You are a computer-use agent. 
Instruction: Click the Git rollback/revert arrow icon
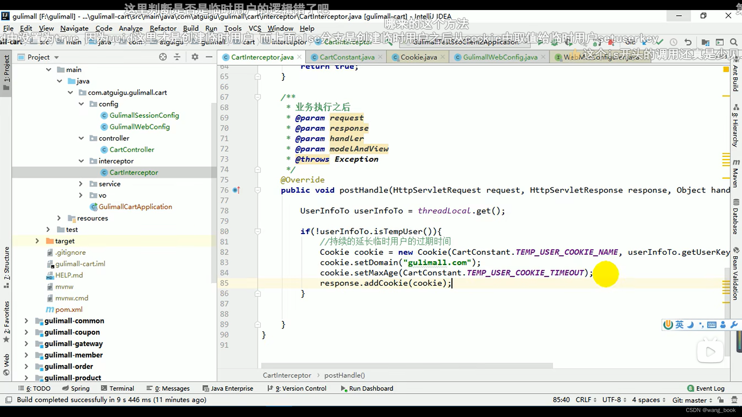688,42
